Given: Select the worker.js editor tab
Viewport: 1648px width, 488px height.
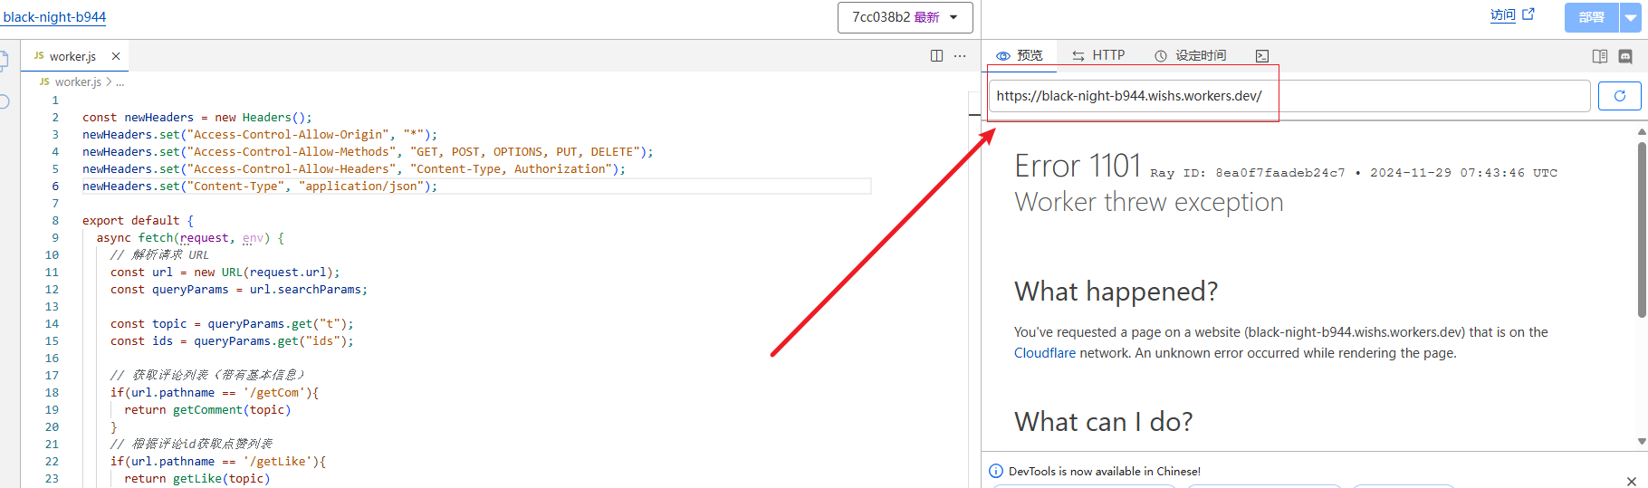Looking at the screenshot, I should point(72,56).
